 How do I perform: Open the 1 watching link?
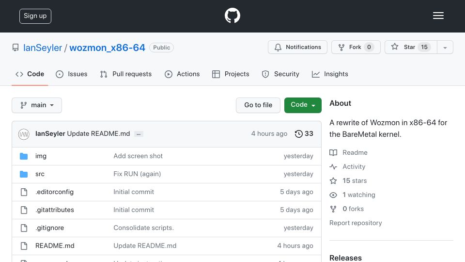click(359, 195)
